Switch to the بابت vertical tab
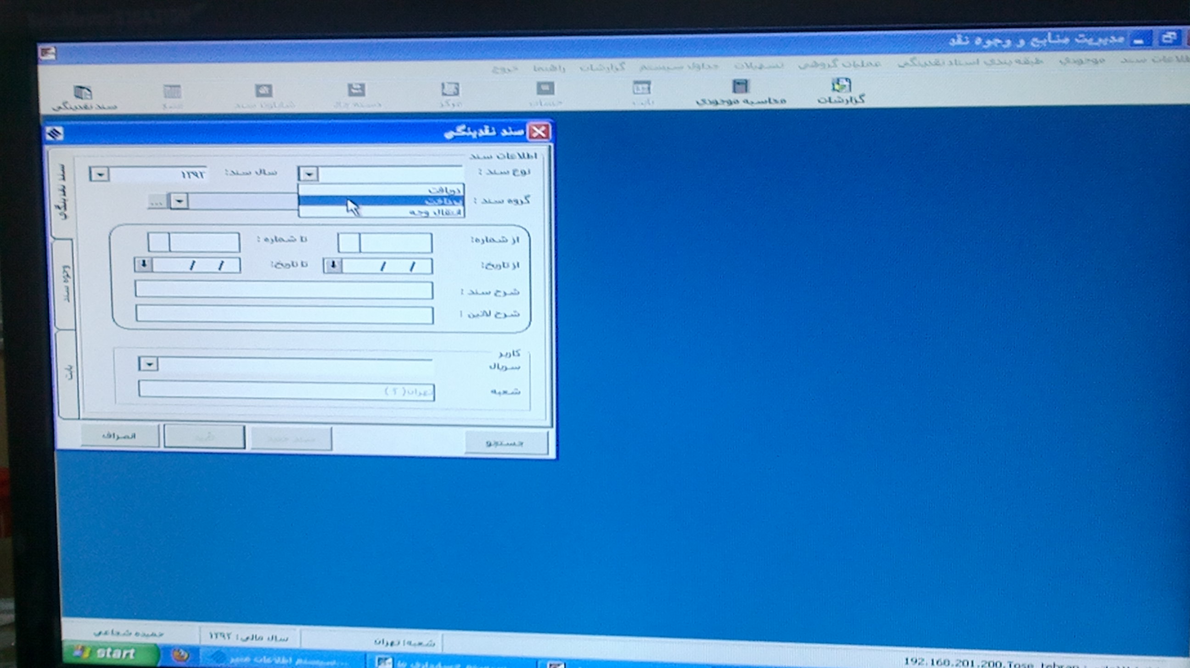Screen dimensions: 1190x668 (x=69, y=373)
